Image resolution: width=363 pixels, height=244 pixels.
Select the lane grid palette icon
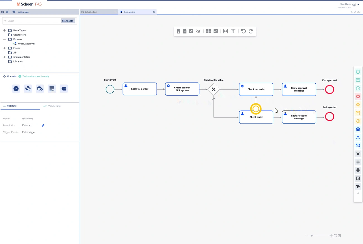click(x=358, y=170)
